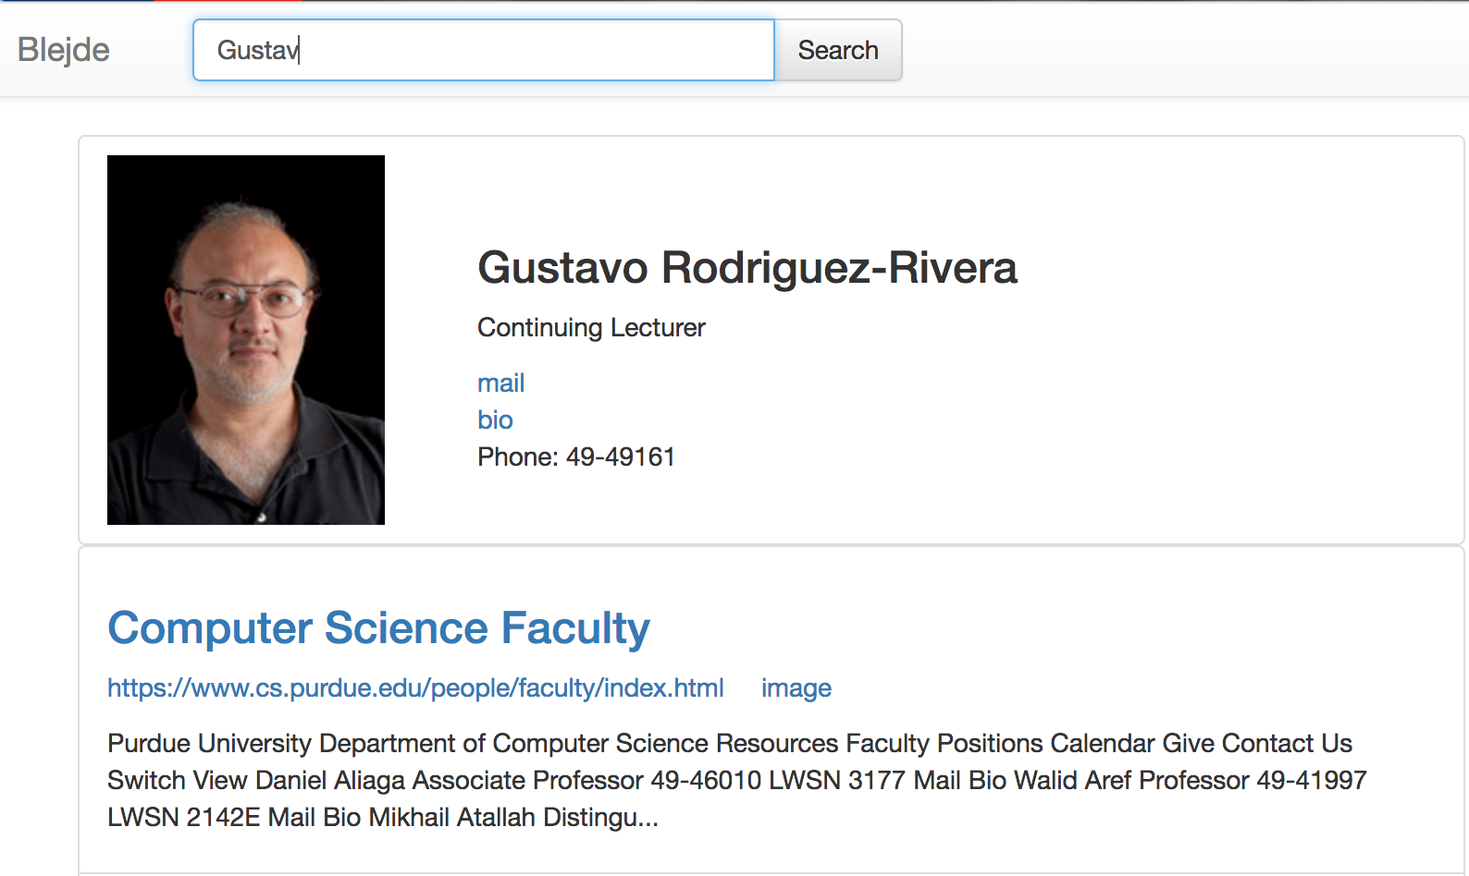Click the phone number 49-49161

point(620,457)
